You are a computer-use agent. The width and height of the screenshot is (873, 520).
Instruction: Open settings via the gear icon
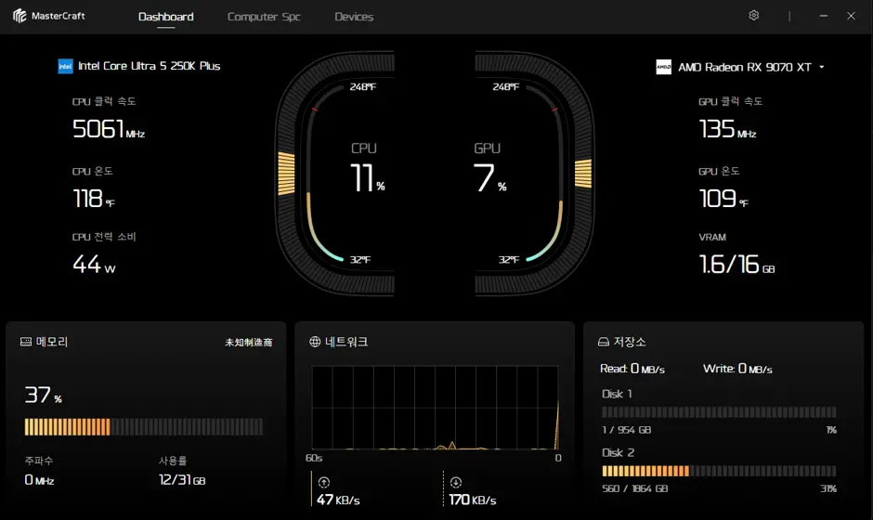point(754,16)
